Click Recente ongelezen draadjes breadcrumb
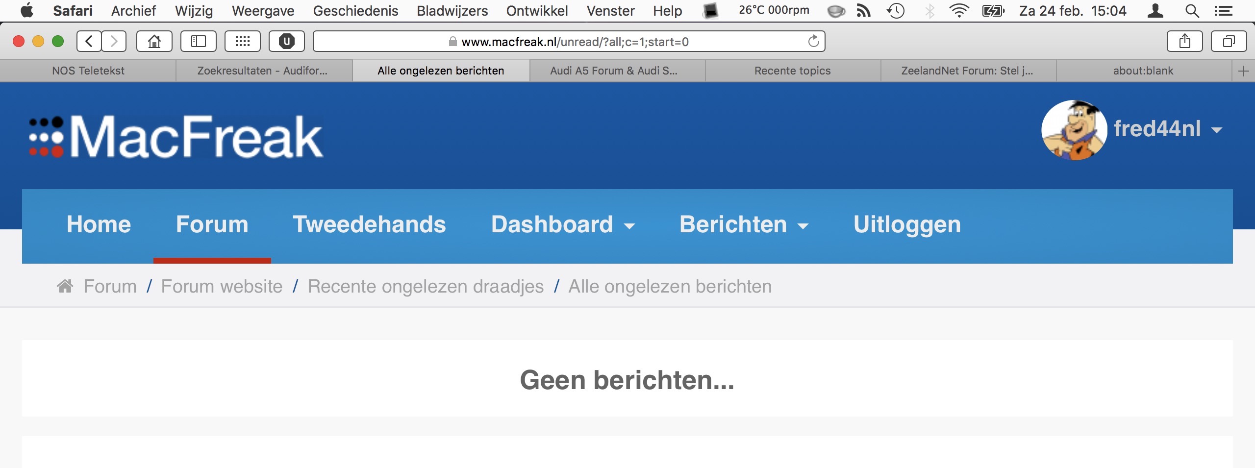Screen dimensions: 1255x468 click(426, 287)
